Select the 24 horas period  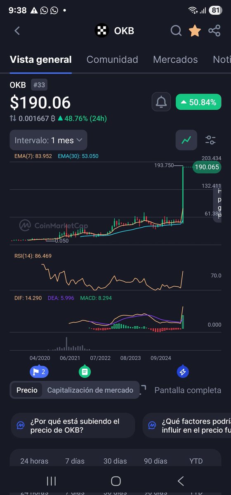click(x=34, y=461)
